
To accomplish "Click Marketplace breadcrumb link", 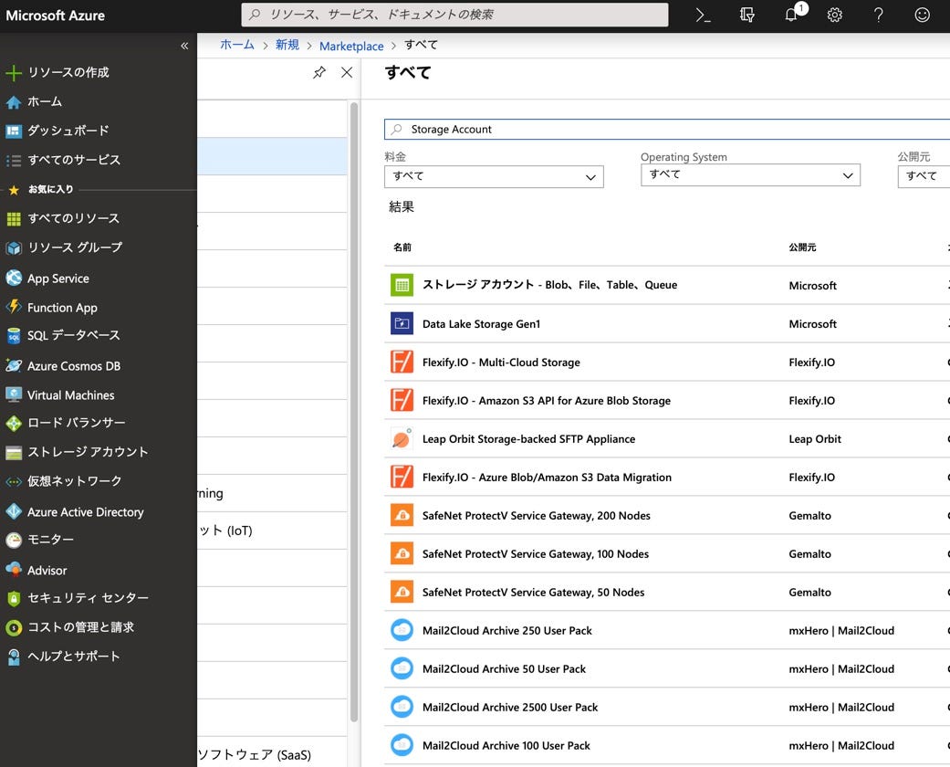I will pyautogui.click(x=351, y=46).
